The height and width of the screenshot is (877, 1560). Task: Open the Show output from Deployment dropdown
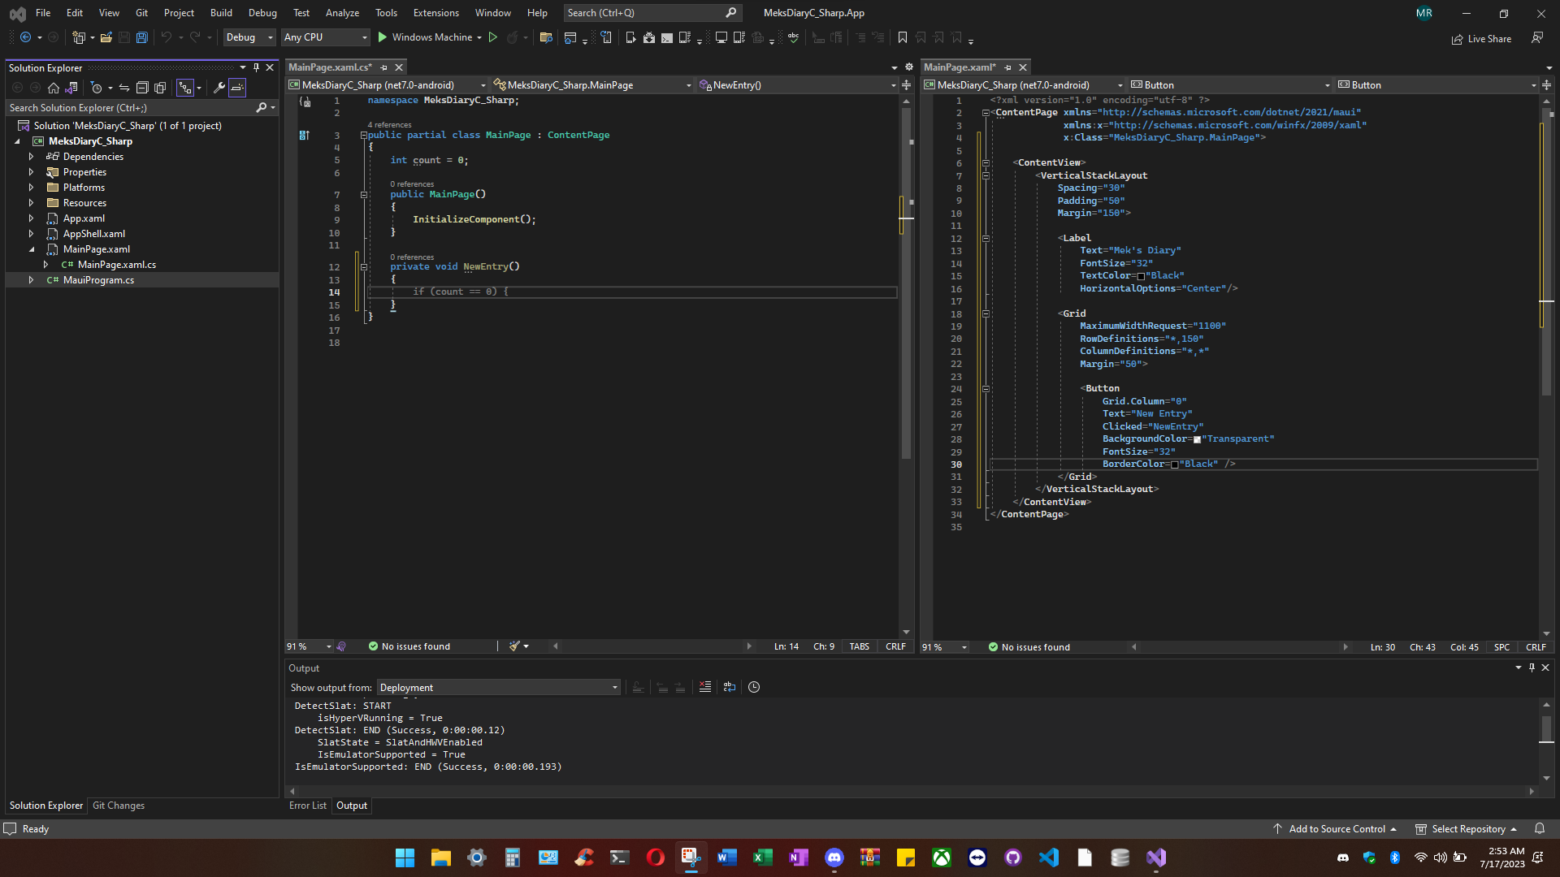[498, 688]
